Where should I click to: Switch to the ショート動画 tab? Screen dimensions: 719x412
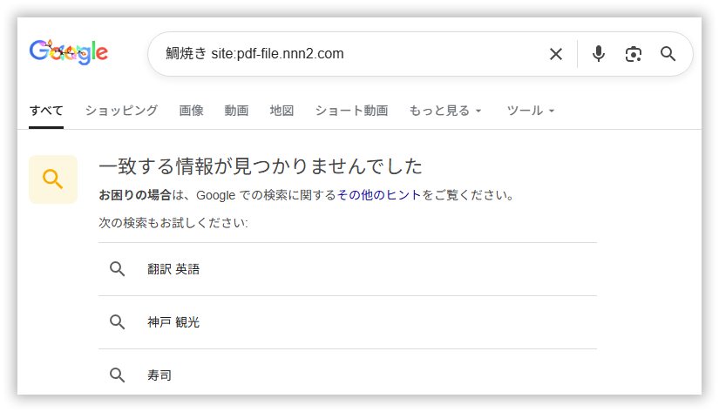pos(351,111)
